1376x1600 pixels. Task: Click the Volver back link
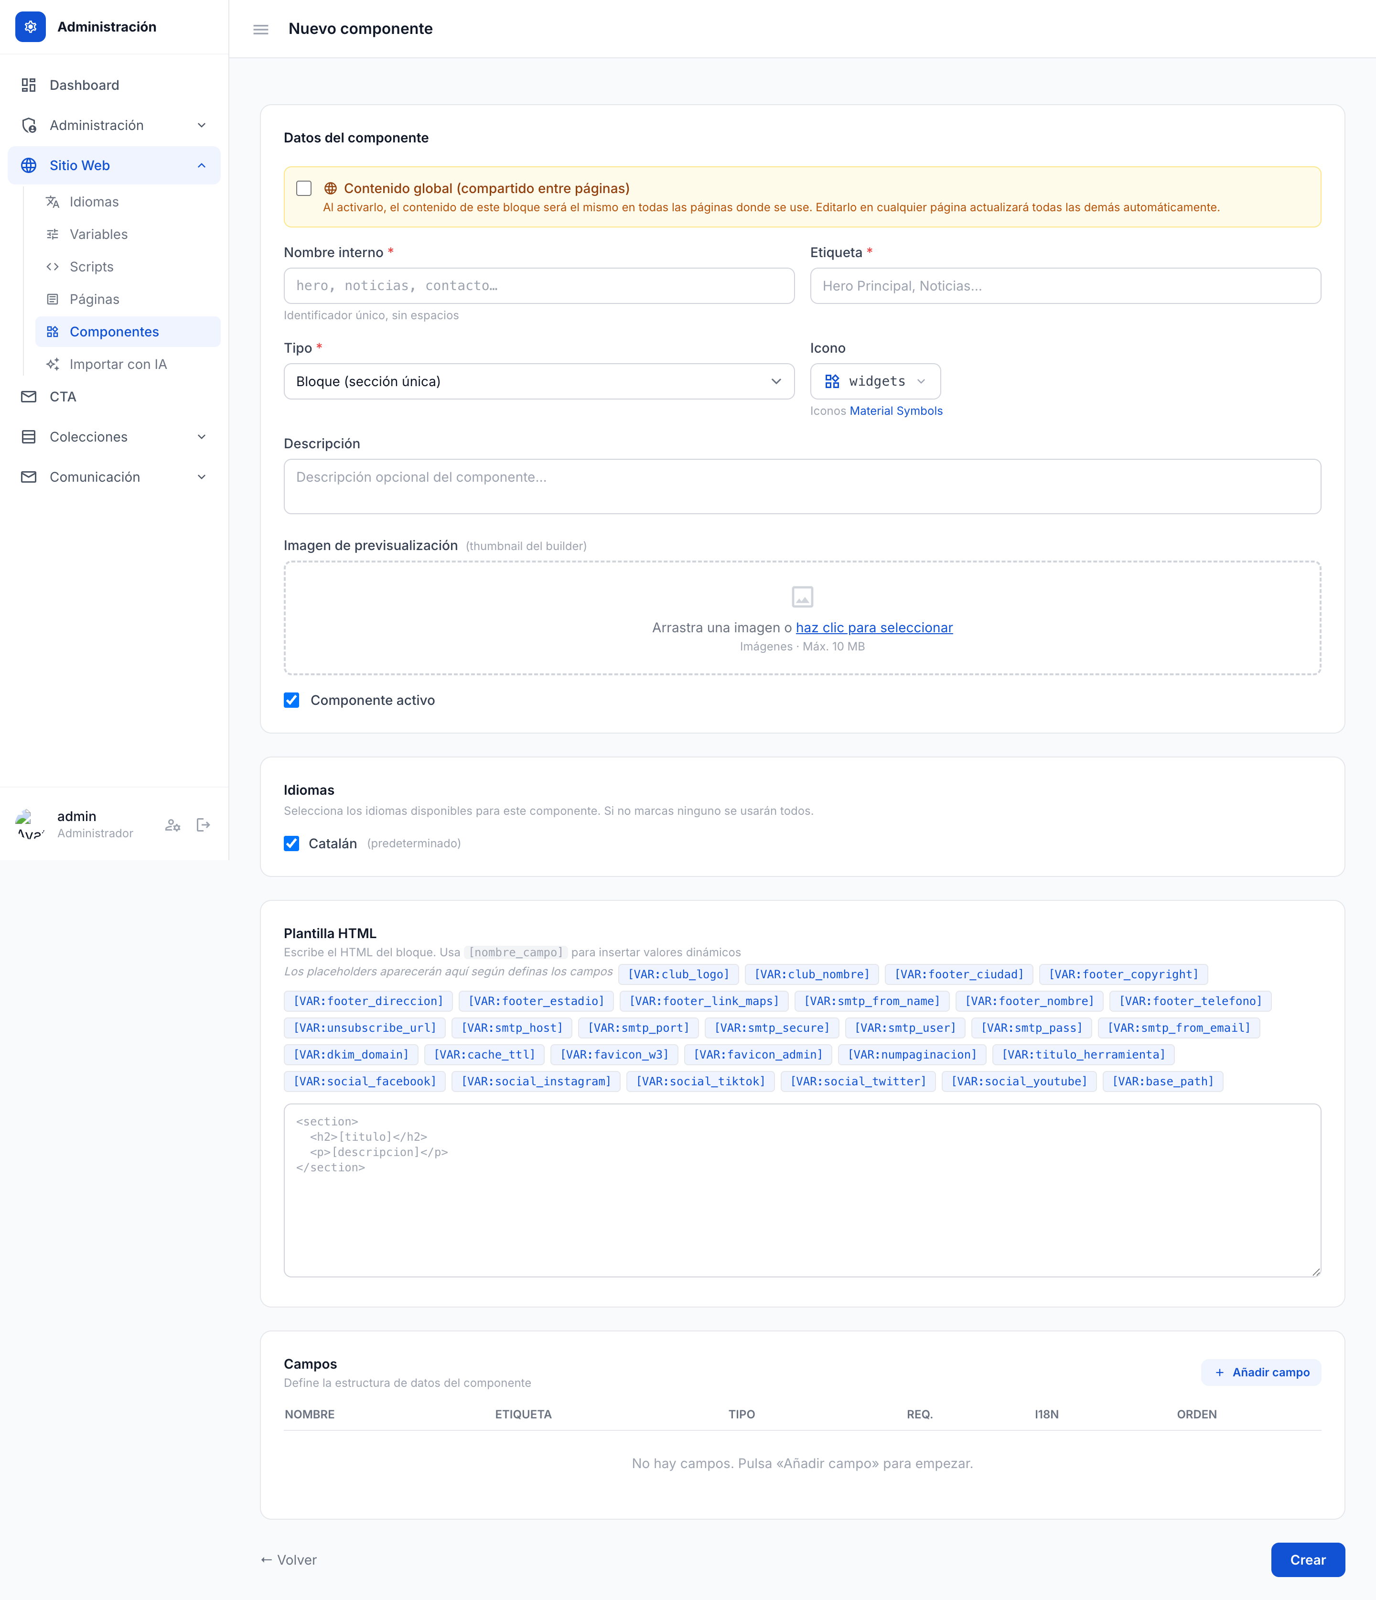pos(289,1560)
